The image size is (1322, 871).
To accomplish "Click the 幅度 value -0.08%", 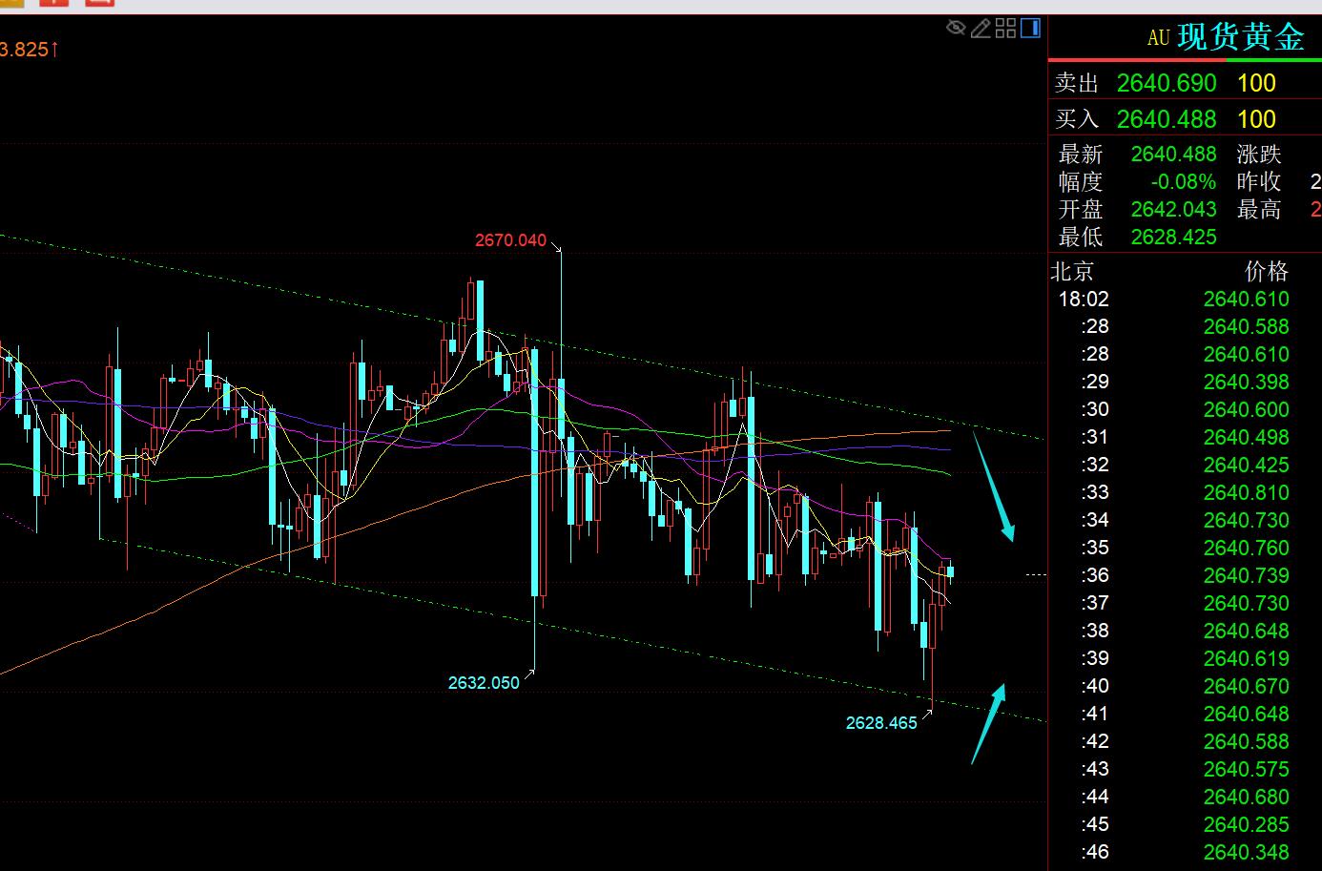I will 1183,181.
